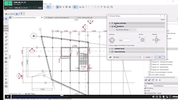Pick the Text tool (letter A)

coord(6,48)
